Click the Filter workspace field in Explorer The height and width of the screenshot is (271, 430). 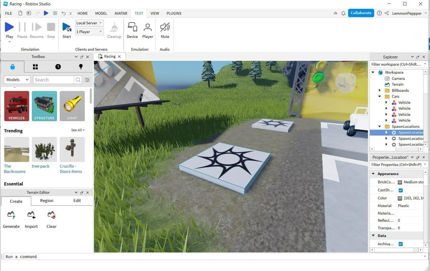398,64
